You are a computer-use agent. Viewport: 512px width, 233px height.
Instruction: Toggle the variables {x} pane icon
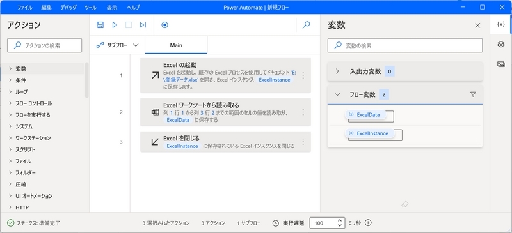click(x=500, y=24)
